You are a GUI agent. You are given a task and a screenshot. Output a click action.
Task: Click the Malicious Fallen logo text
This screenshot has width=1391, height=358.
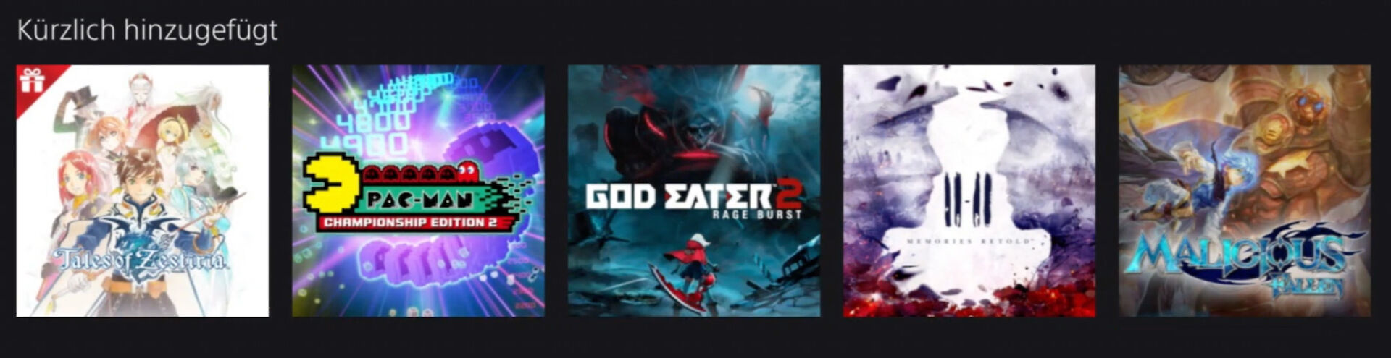[x=1243, y=260]
